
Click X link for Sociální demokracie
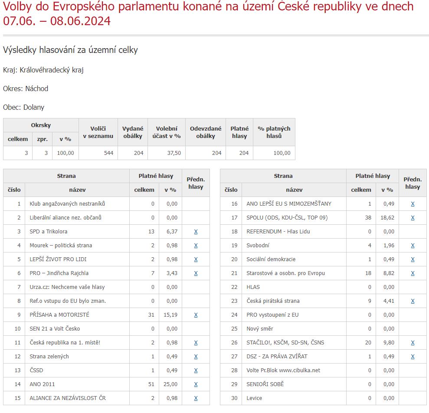tap(413, 259)
